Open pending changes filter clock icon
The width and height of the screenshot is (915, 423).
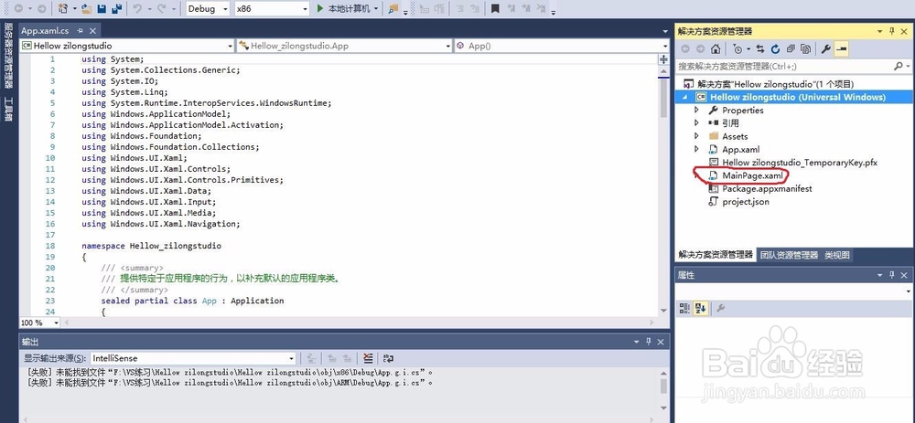point(738,49)
